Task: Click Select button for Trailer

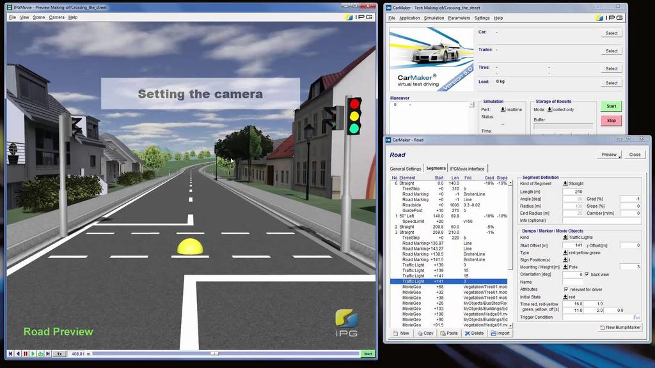Action: tap(612, 51)
